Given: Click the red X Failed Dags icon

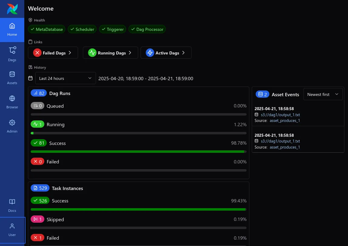Looking at the screenshot, I should (37, 53).
